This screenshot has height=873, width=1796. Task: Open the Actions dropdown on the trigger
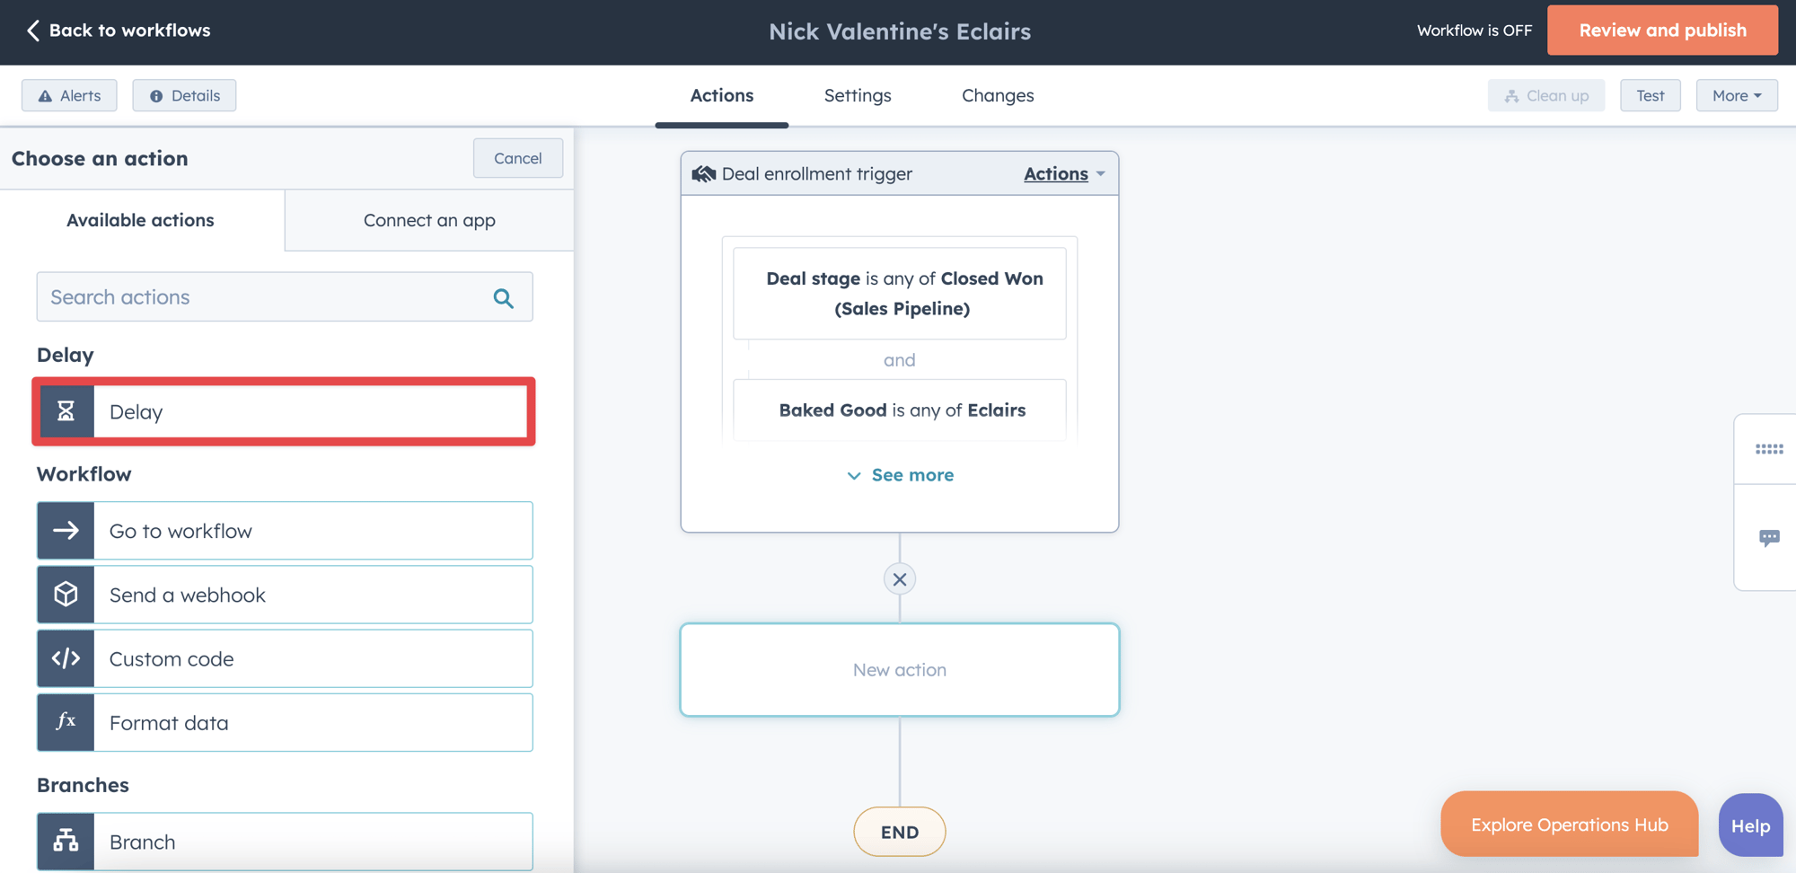(1063, 173)
